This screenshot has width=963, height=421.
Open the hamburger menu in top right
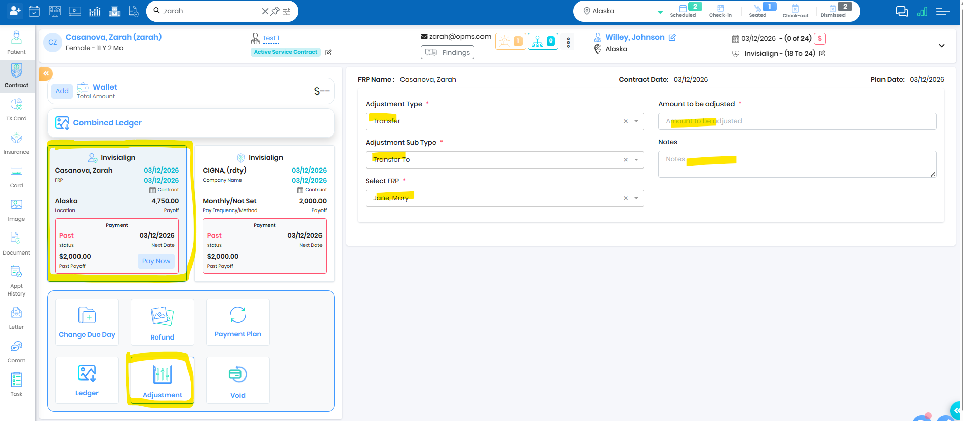943,11
